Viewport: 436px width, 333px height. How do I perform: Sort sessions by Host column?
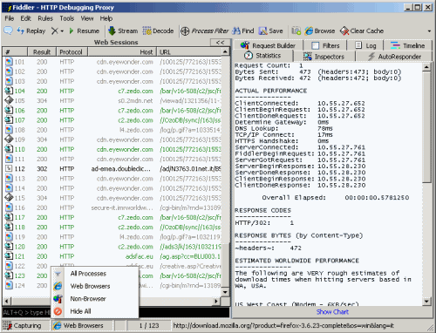(122, 52)
